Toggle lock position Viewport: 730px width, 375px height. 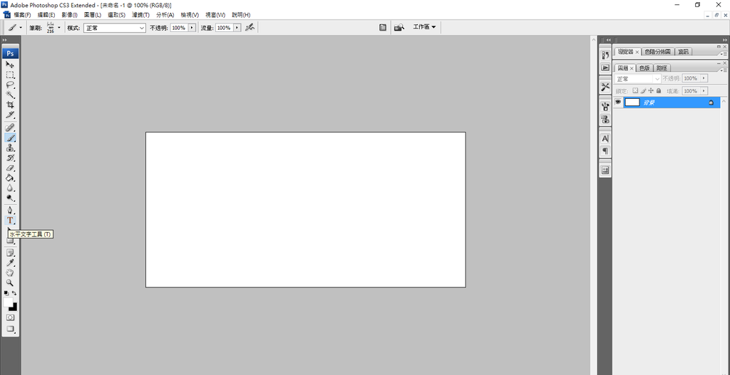click(x=651, y=91)
